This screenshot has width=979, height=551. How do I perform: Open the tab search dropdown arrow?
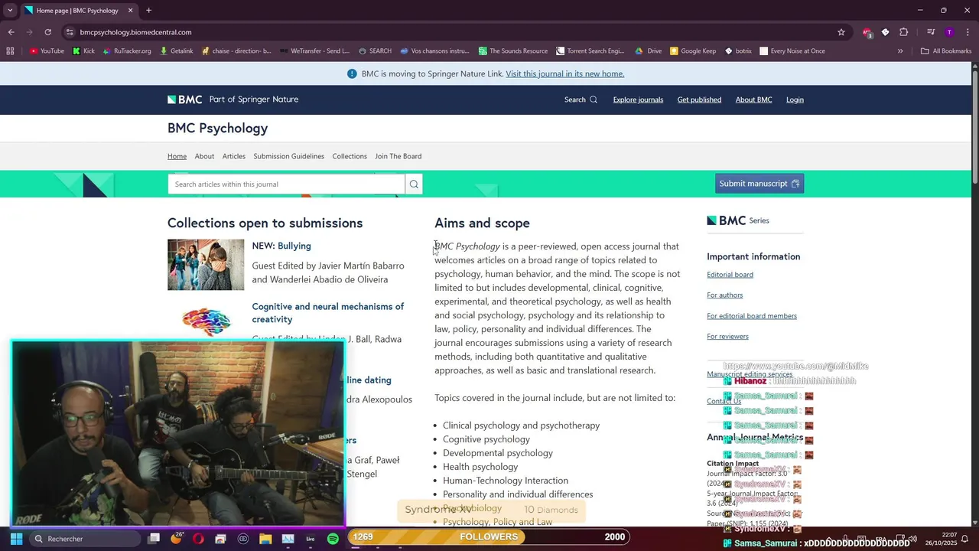[10, 10]
